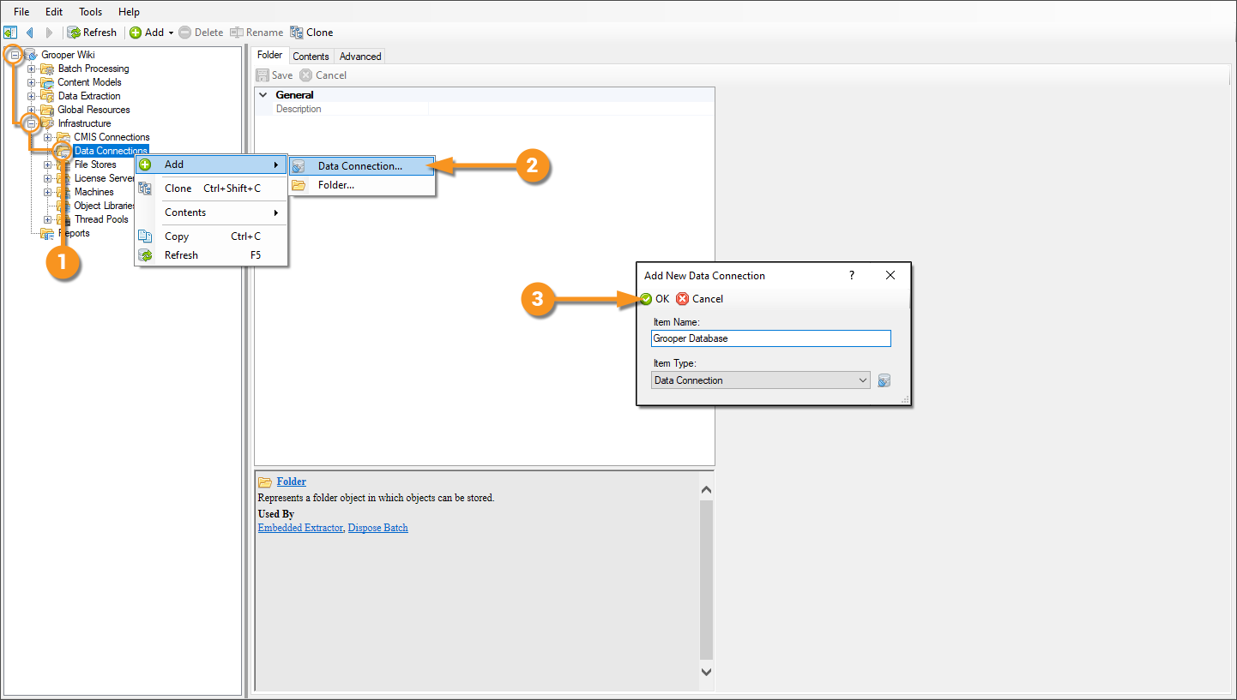Image resolution: width=1237 pixels, height=700 pixels.
Task: Click the description panel scrollbar thumb
Action: click(706, 579)
